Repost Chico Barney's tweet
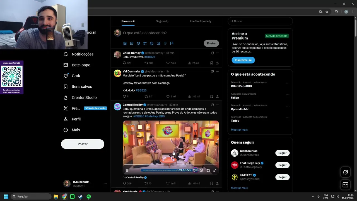 (146, 63)
